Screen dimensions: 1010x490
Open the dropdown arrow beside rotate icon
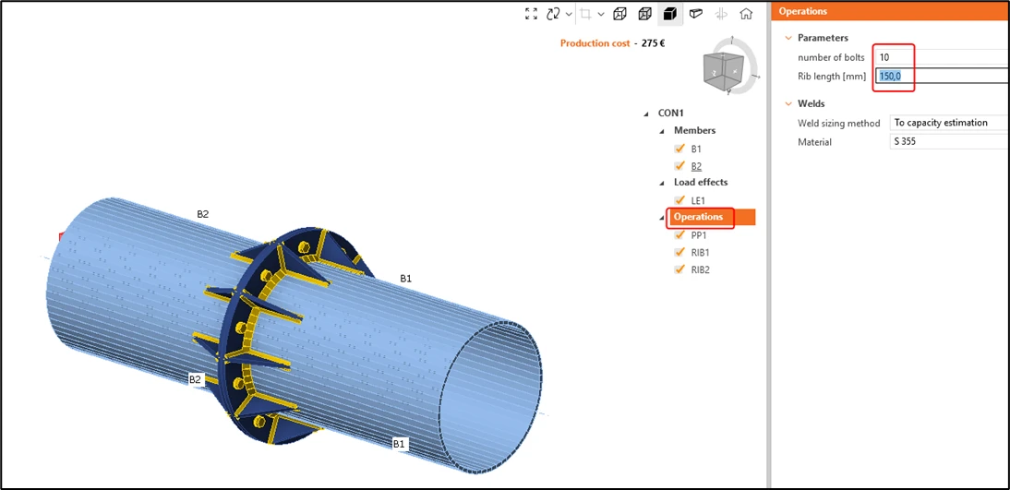tap(569, 14)
